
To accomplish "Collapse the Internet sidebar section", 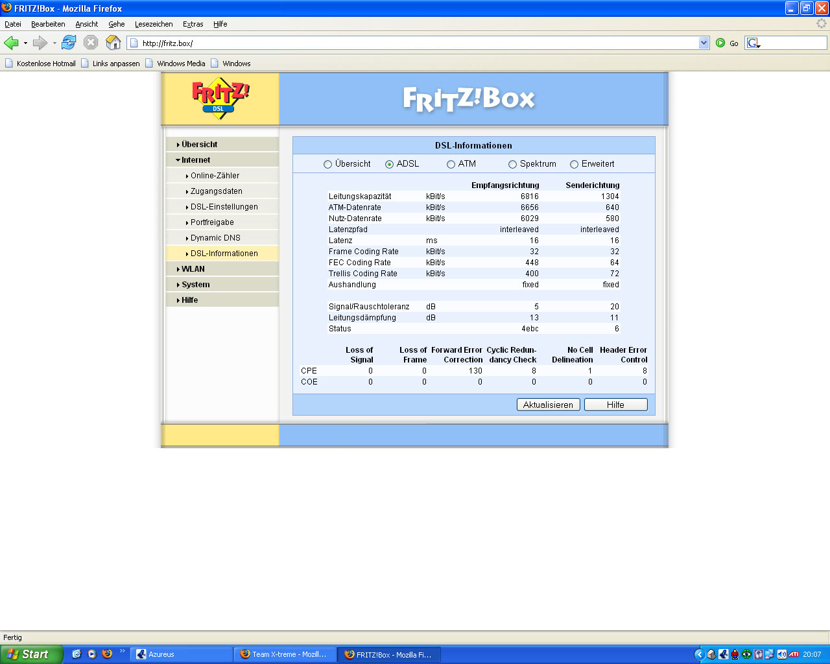I will (222, 160).
